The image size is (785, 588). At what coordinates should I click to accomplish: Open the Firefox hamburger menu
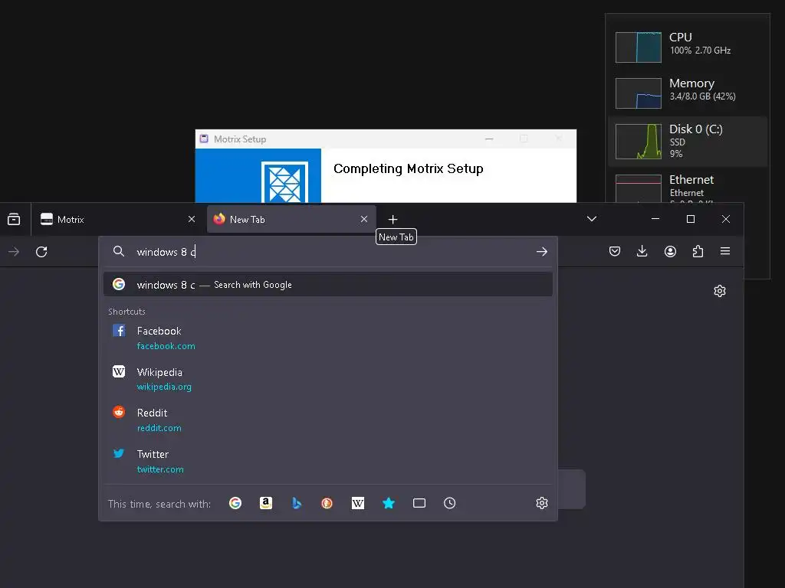[x=725, y=251]
